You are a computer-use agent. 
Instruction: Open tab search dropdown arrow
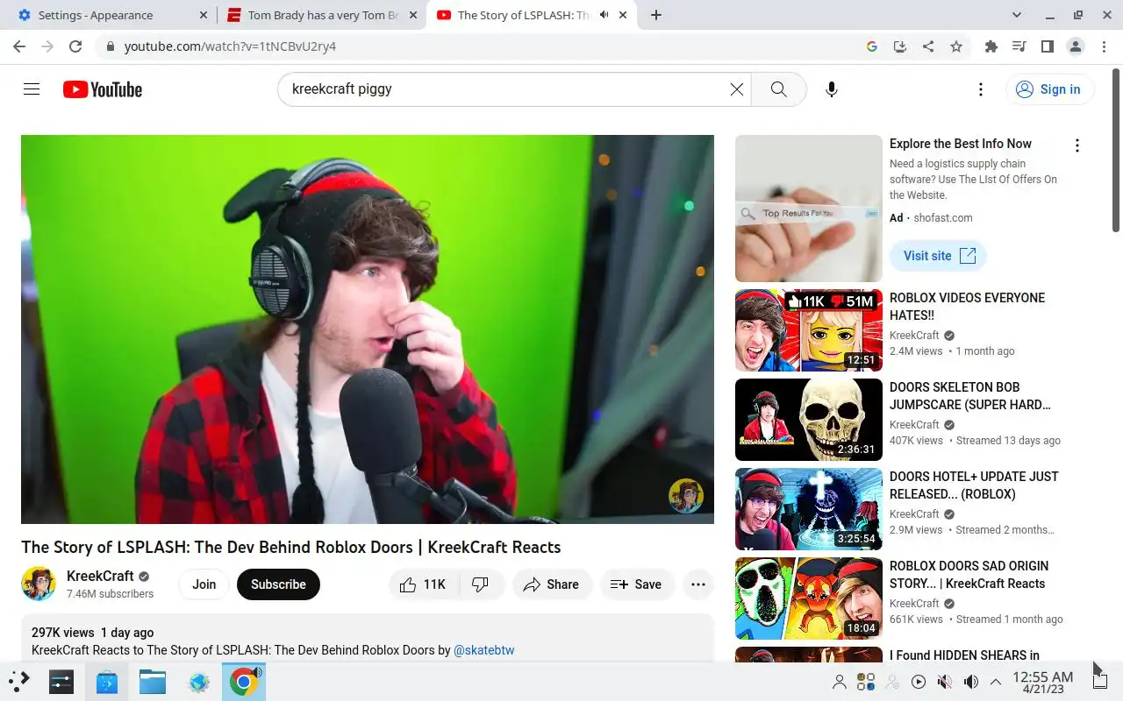pos(1017,15)
